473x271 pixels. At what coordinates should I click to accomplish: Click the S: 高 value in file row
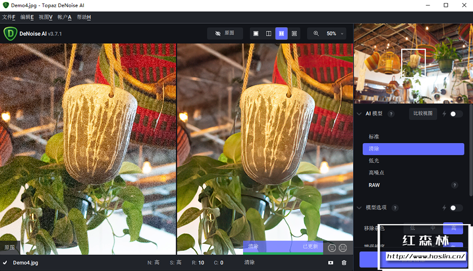[176, 262]
